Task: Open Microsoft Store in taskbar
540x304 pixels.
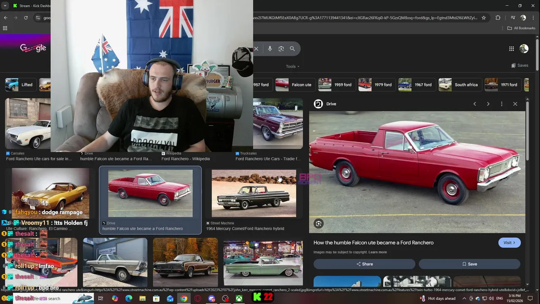Action: [156, 299]
